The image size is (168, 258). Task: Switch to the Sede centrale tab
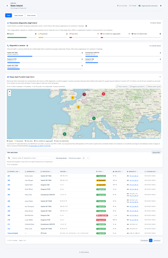[x=19, y=15]
